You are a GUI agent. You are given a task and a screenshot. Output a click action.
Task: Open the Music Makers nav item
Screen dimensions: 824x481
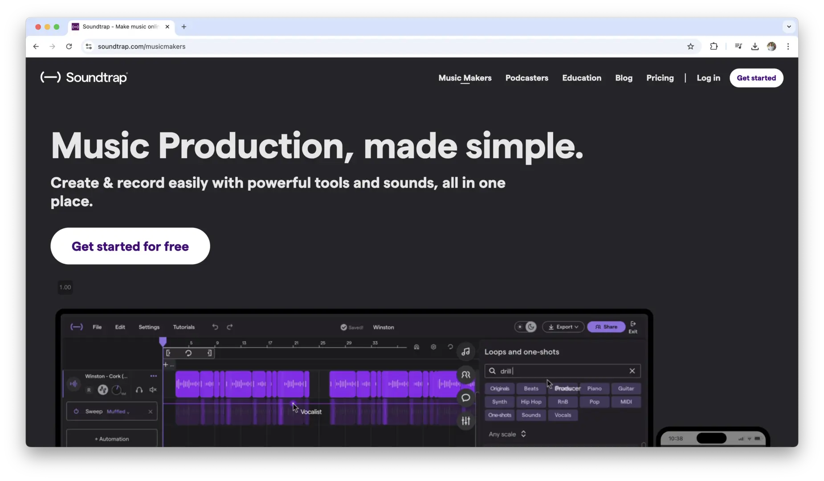465,78
